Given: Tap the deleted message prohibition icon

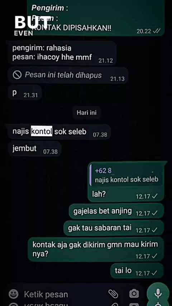Looking at the screenshot, I should pos(17,75).
